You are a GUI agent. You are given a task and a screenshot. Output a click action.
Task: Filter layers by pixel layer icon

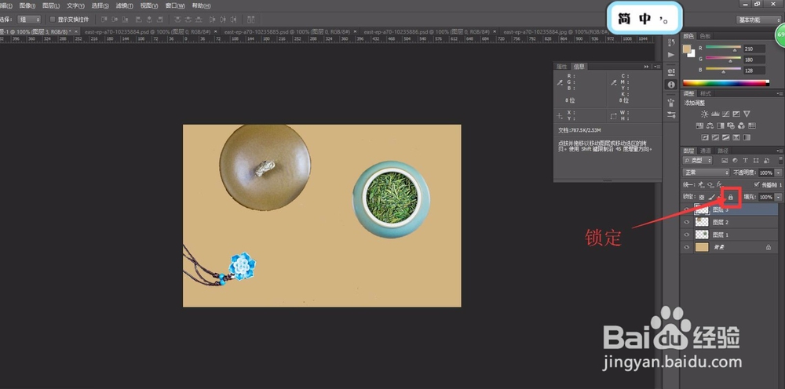click(x=725, y=161)
